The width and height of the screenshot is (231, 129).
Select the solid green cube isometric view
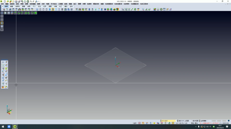pos(35,13)
